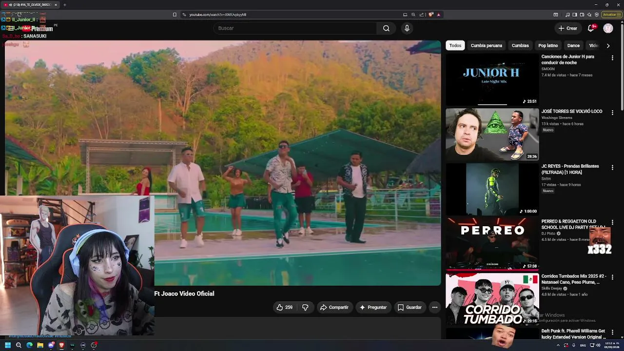Open options menu for Canciones de Junior H video

(612, 58)
